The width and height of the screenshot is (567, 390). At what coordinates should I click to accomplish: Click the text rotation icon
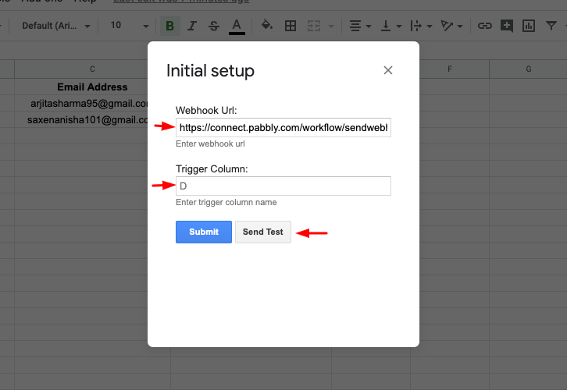point(447,26)
